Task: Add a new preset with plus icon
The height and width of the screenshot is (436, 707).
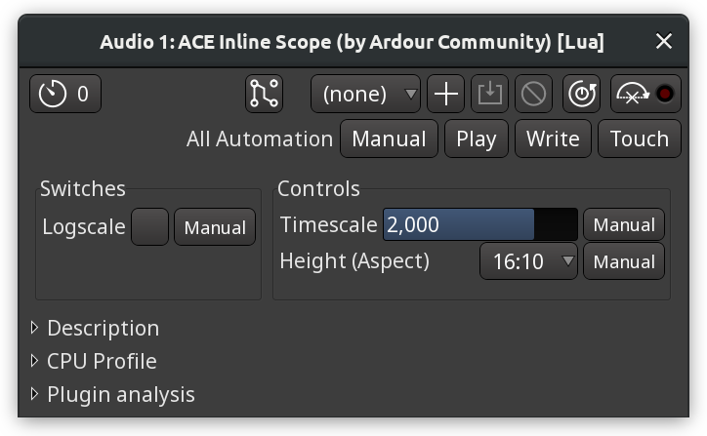Action: pos(446,94)
